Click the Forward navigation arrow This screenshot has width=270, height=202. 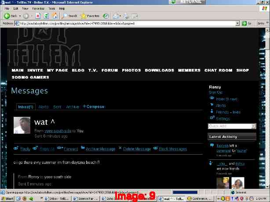(x=26, y=16)
